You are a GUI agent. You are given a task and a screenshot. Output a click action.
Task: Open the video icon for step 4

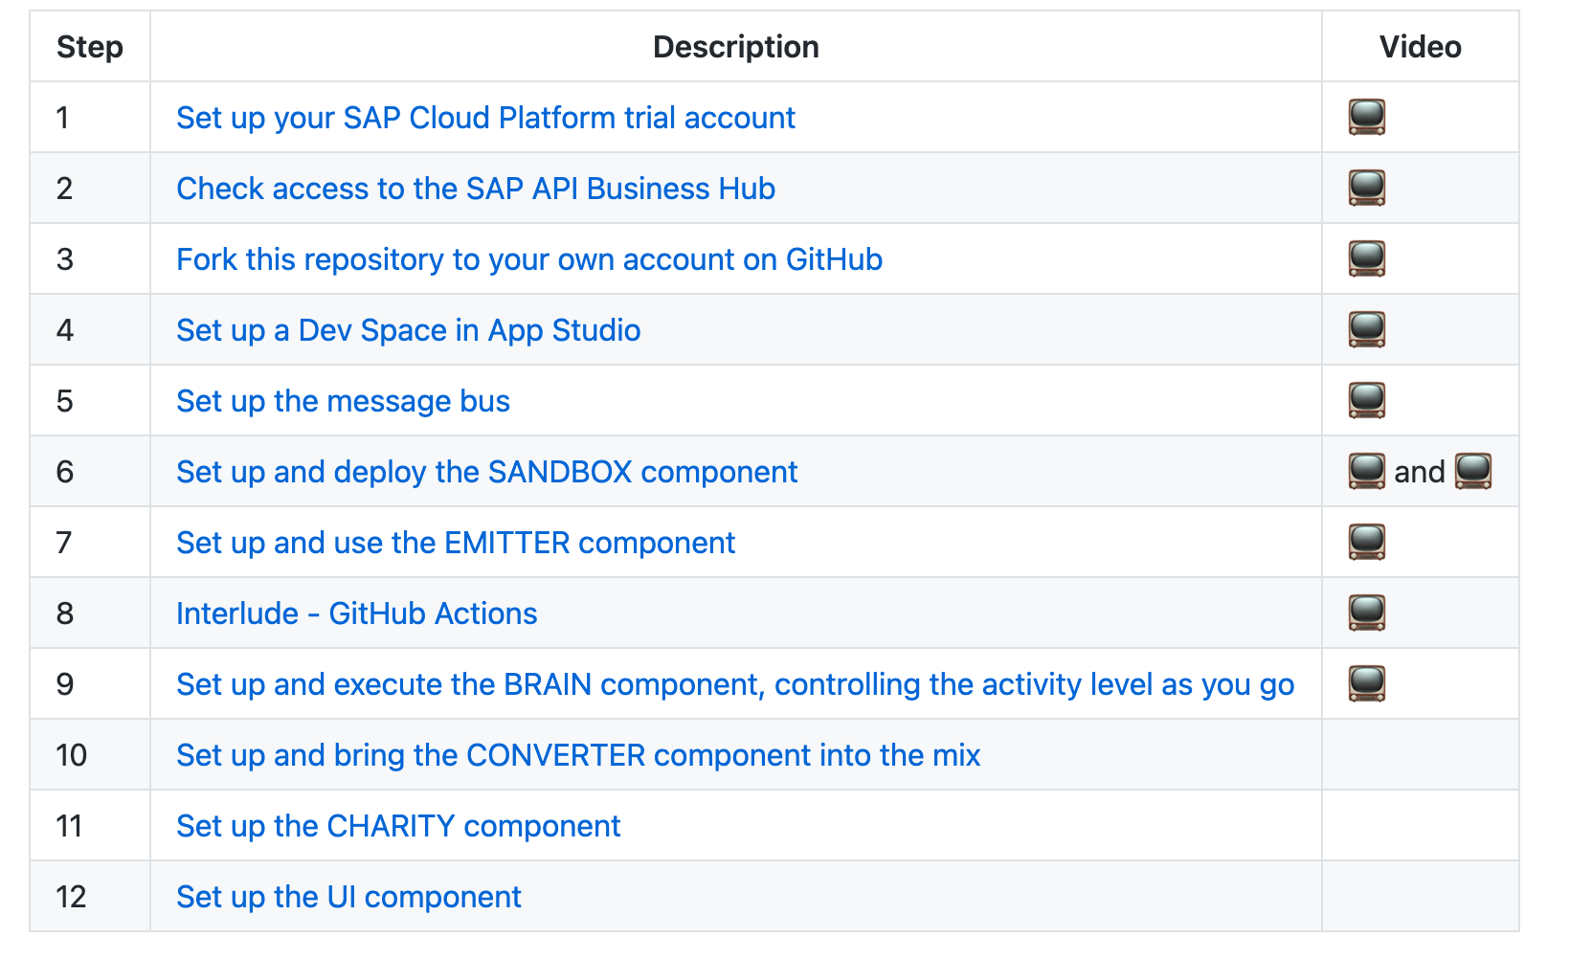(x=1366, y=329)
